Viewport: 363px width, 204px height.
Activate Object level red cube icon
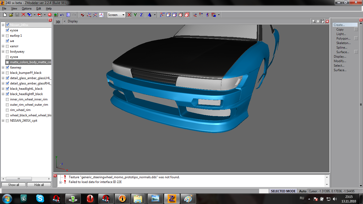click(x=187, y=15)
